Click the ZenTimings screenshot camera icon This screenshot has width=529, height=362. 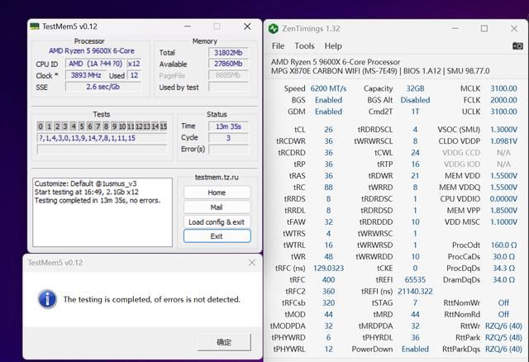(x=517, y=45)
